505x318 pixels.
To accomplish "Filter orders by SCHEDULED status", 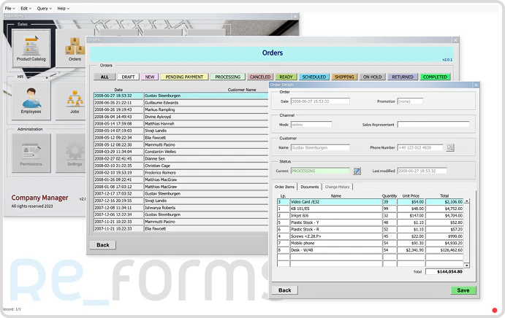I will pyautogui.click(x=314, y=77).
